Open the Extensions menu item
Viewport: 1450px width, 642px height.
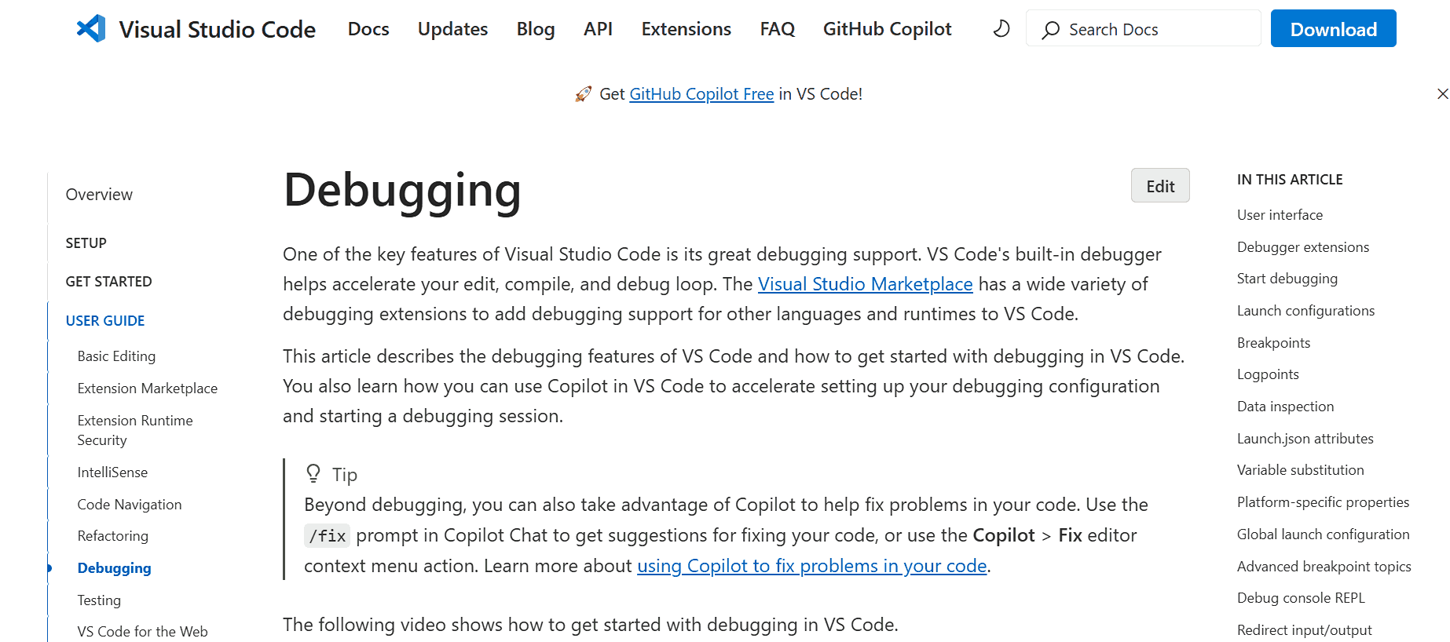click(685, 29)
